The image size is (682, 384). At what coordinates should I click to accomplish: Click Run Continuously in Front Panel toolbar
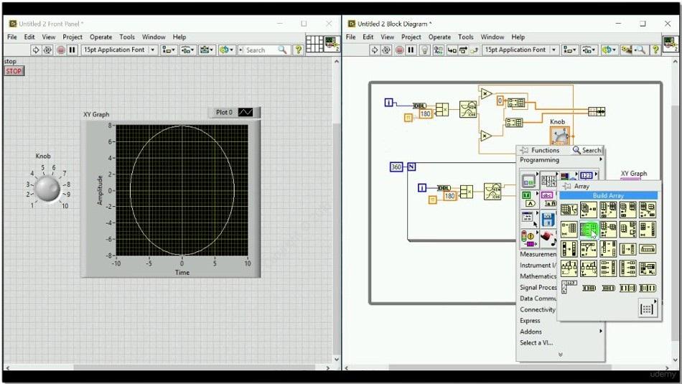click(x=47, y=50)
